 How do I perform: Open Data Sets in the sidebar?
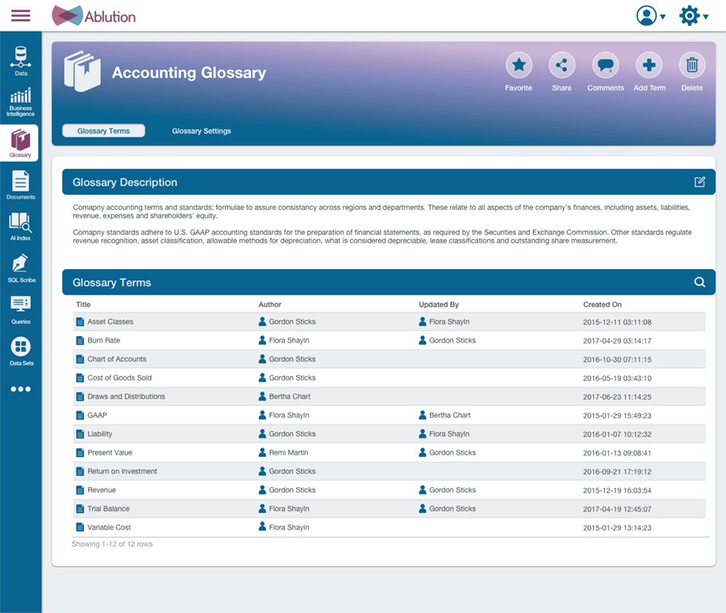tap(21, 351)
